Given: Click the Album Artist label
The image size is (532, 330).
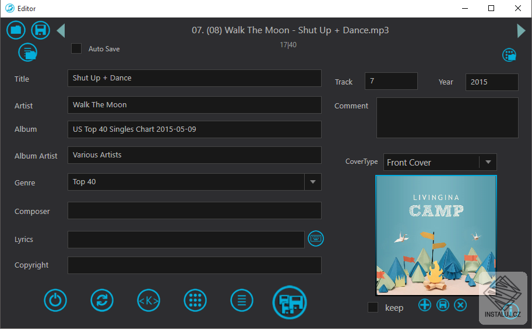Looking at the screenshot, I should 36,156.
